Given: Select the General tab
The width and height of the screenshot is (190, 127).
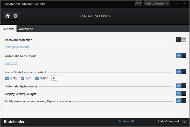Looking at the screenshot, I should click(x=8, y=29).
